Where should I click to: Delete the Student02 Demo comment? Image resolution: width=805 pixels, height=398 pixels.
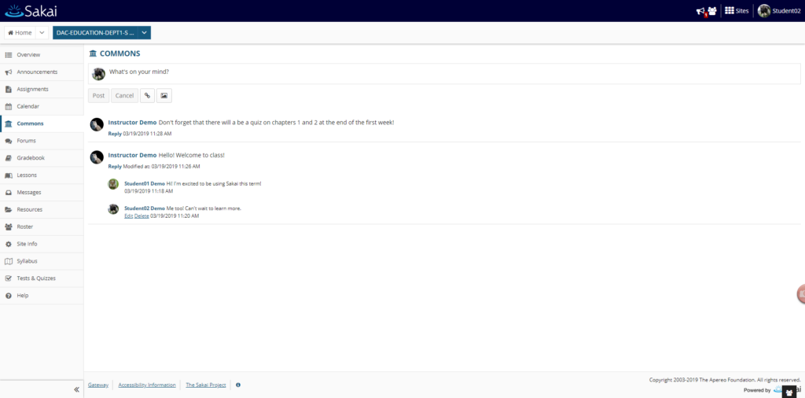(142, 216)
